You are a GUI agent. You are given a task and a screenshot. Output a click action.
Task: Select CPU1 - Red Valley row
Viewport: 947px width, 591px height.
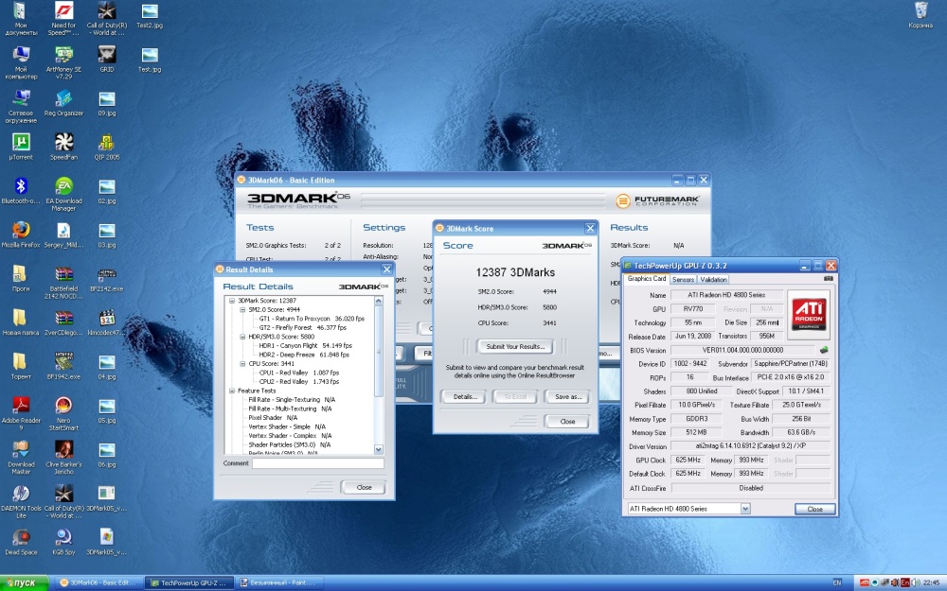click(x=299, y=373)
